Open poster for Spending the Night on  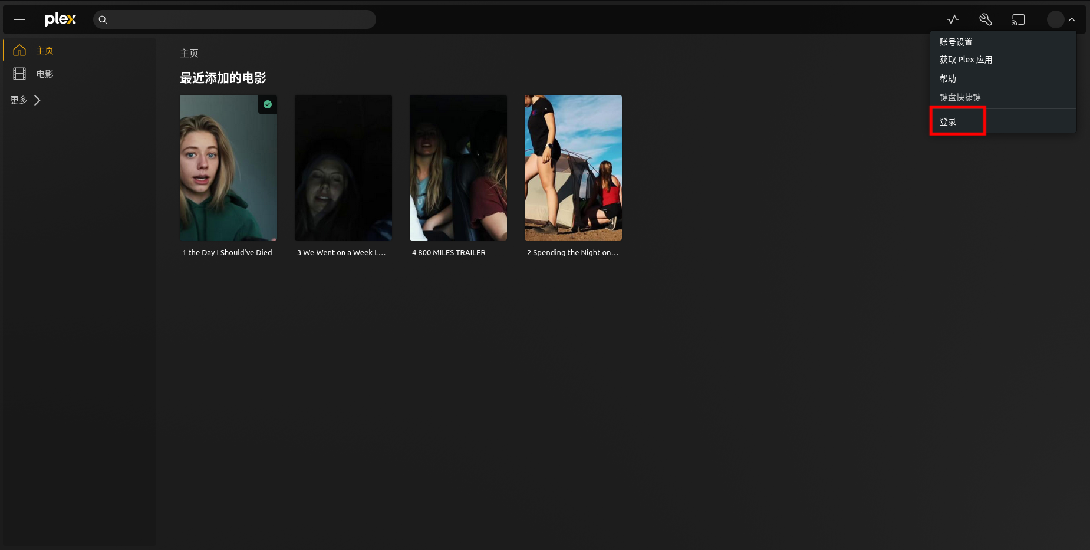573,167
